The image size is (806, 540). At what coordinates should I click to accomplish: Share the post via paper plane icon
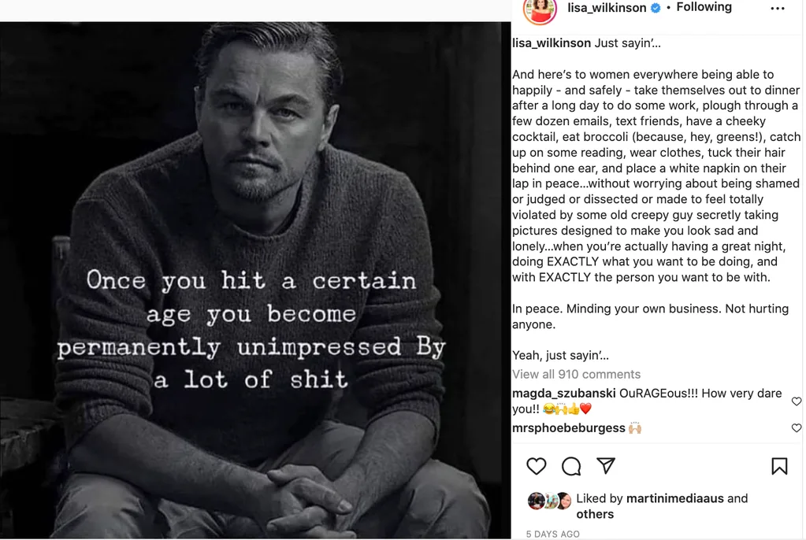(x=606, y=466)
